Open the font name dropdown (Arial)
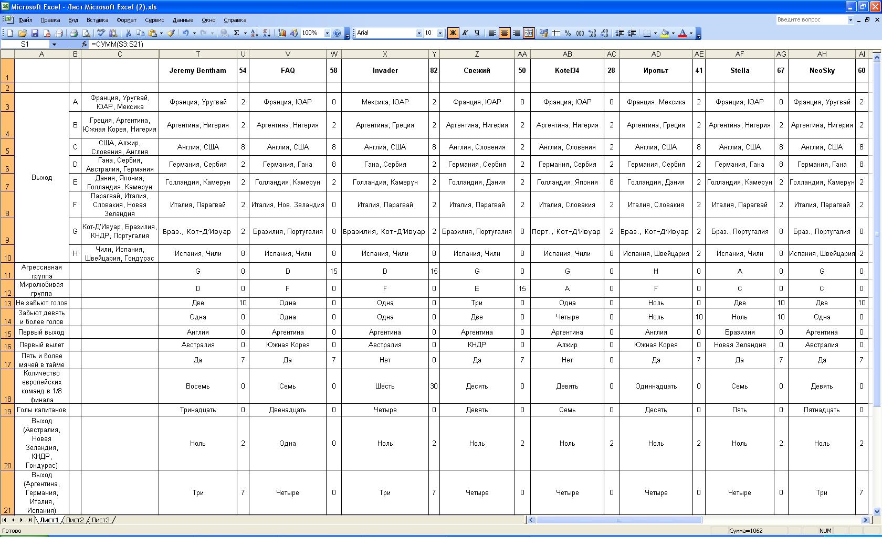 pos(419,33)
